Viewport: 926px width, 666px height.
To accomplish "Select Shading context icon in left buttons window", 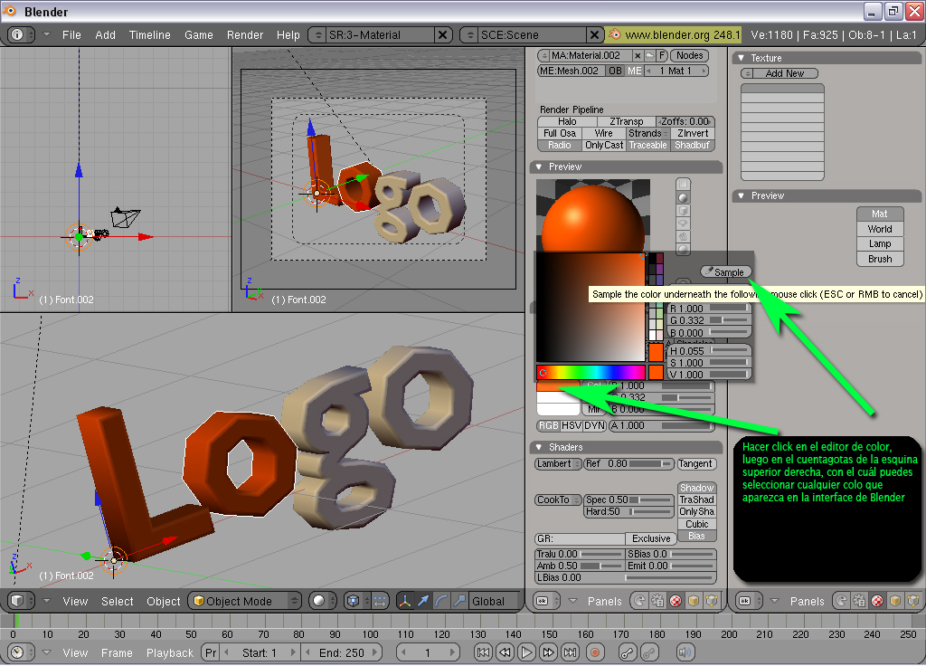I will [x=675, y=601].
